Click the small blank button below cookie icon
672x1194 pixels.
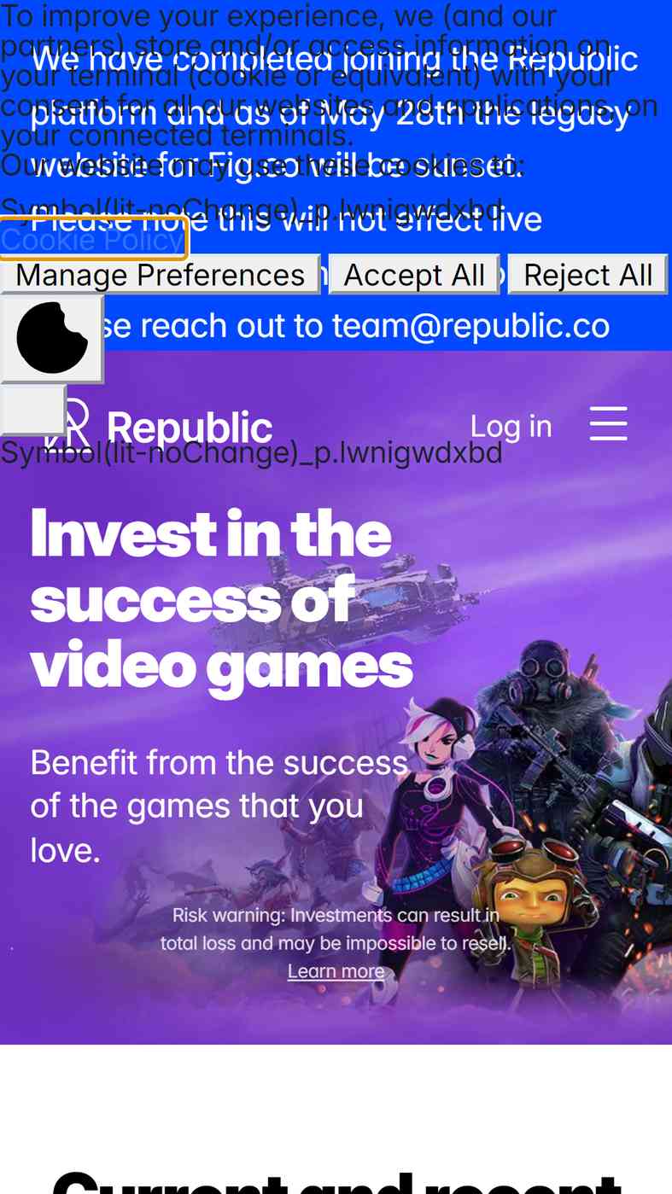33,410
